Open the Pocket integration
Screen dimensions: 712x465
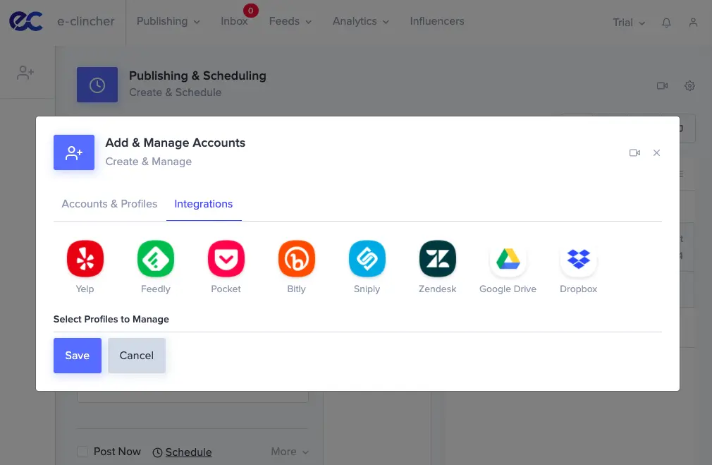226,259
